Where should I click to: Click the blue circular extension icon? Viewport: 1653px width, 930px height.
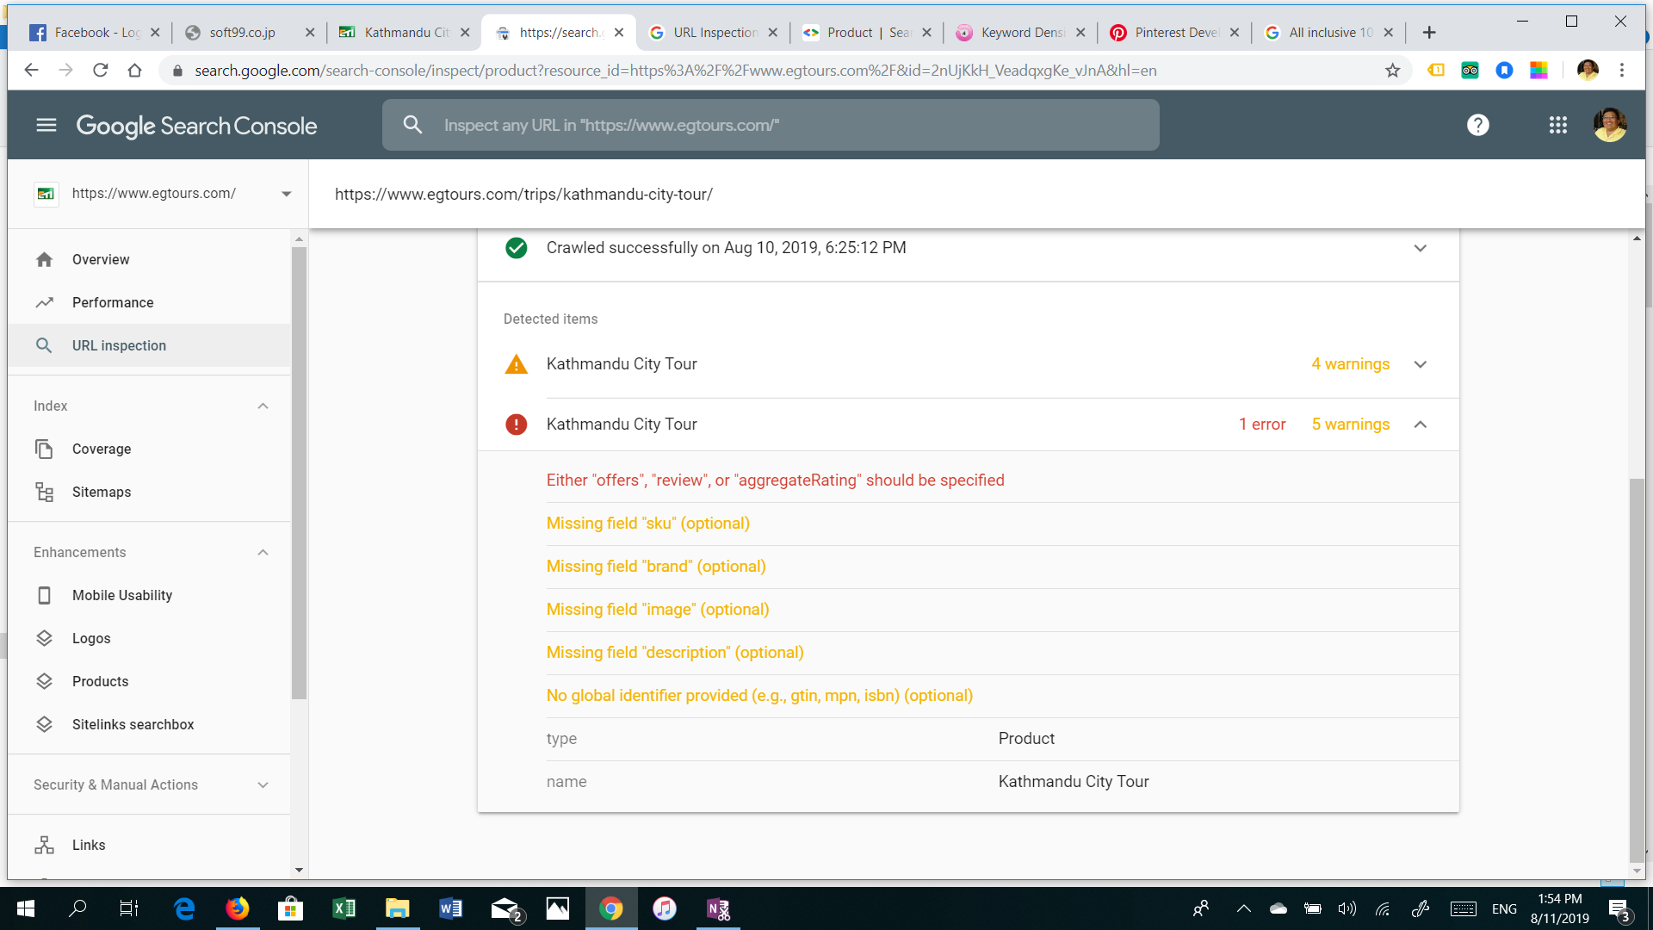1504,71
